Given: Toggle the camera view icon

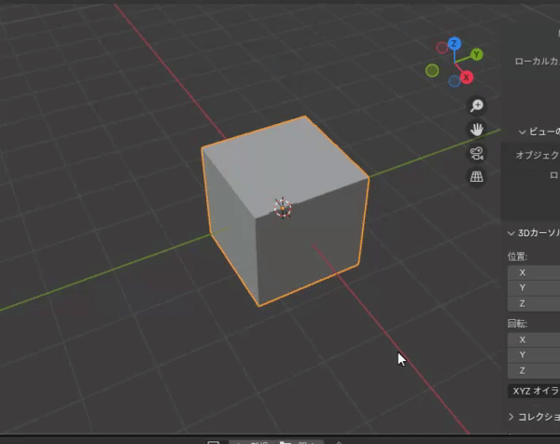Looking at the screenshot, I should pos(477,153).
